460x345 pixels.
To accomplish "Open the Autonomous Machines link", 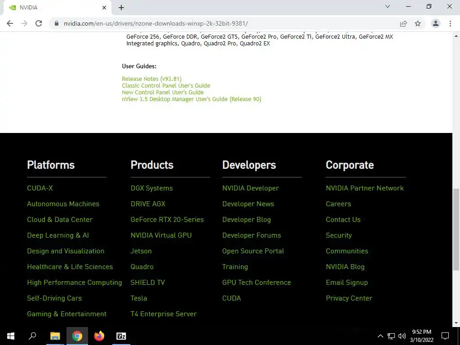I will click(x=63, y=204).
